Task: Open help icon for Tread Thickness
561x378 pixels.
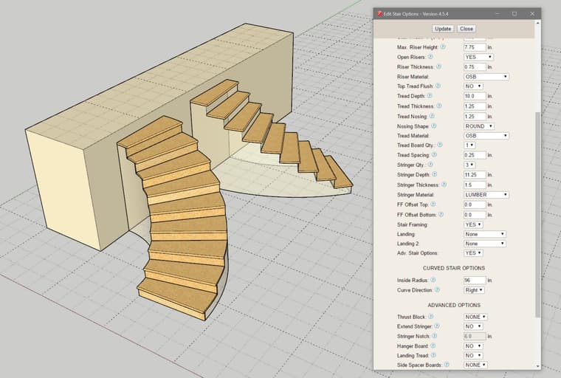Action: pyautogui.click(x=439, y=106)
